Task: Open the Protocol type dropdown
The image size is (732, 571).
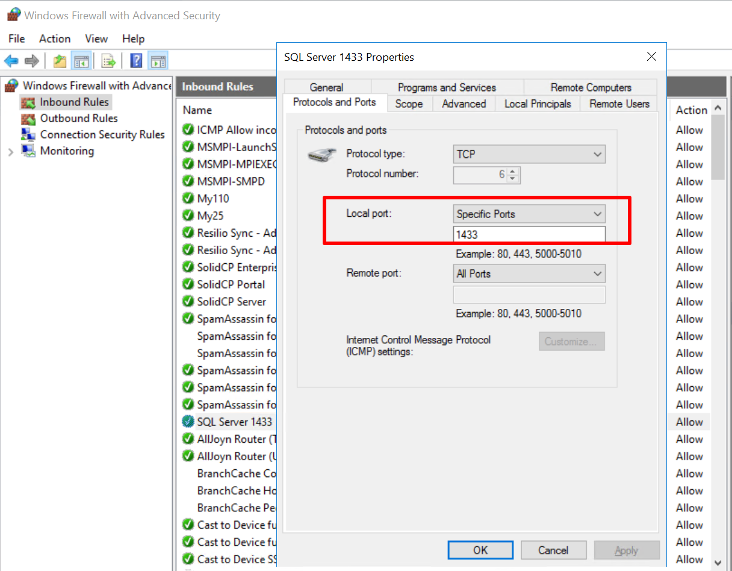Action: point(529,154)
